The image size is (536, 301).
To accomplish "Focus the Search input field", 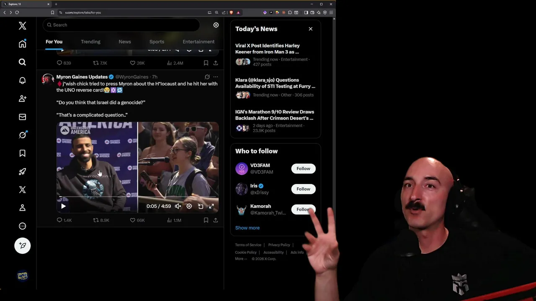I will (121, 25).
